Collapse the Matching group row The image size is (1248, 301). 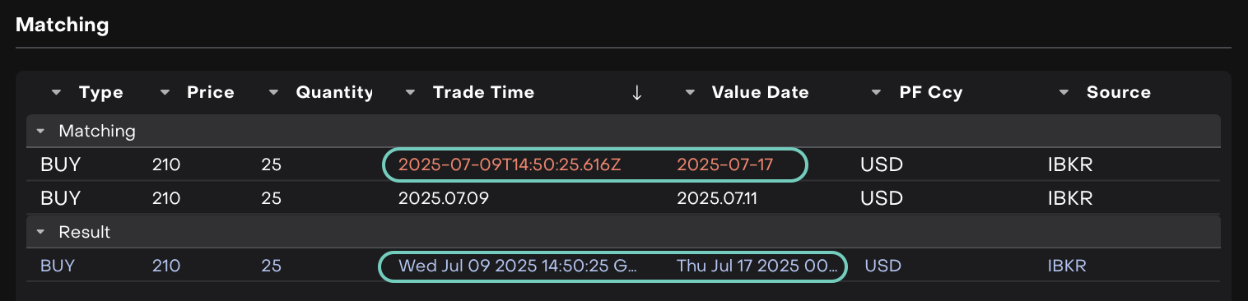pos(40,131)
